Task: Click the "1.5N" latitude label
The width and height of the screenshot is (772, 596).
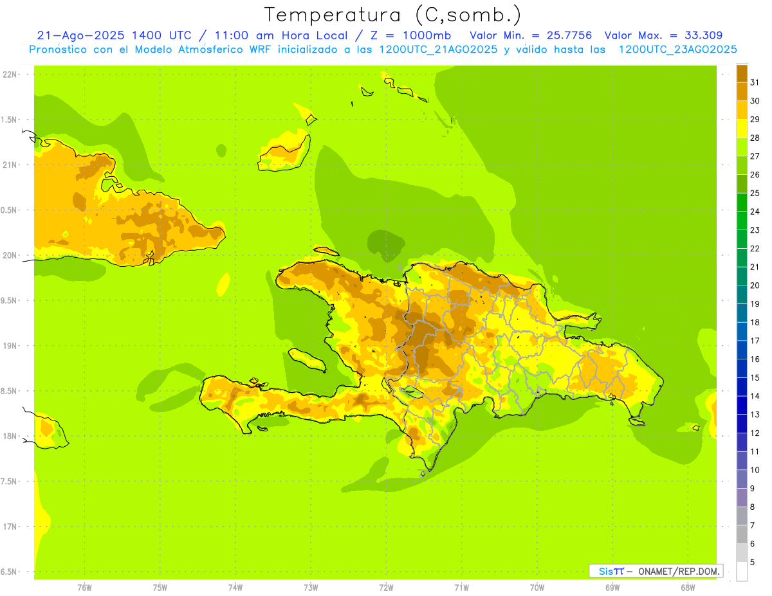Action: 10,120
